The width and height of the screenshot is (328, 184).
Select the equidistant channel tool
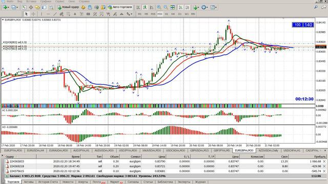point(61,14)
